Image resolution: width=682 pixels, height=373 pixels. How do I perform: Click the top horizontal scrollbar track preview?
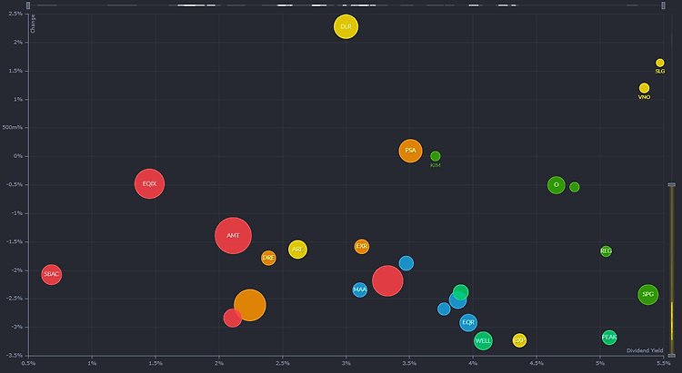346,5
